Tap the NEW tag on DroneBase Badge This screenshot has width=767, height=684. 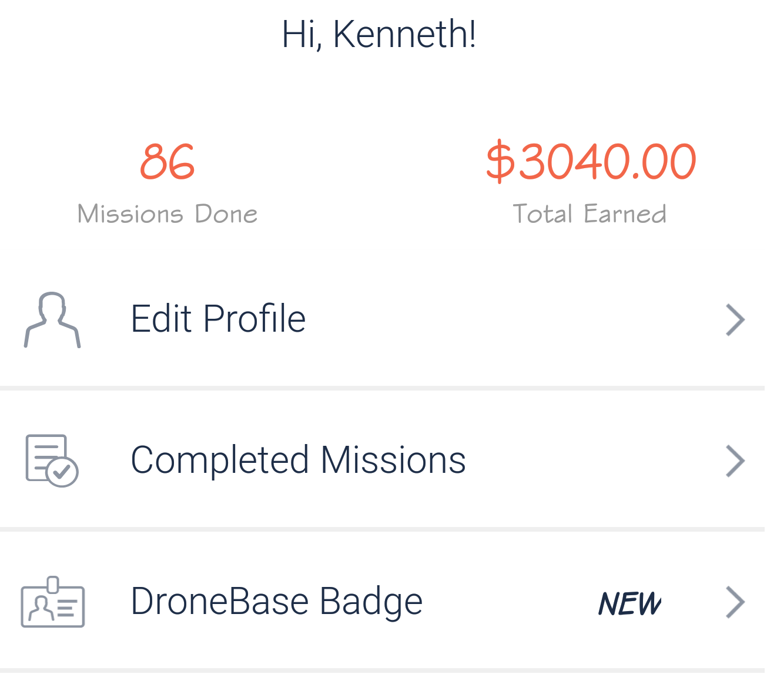pos(630,603)
